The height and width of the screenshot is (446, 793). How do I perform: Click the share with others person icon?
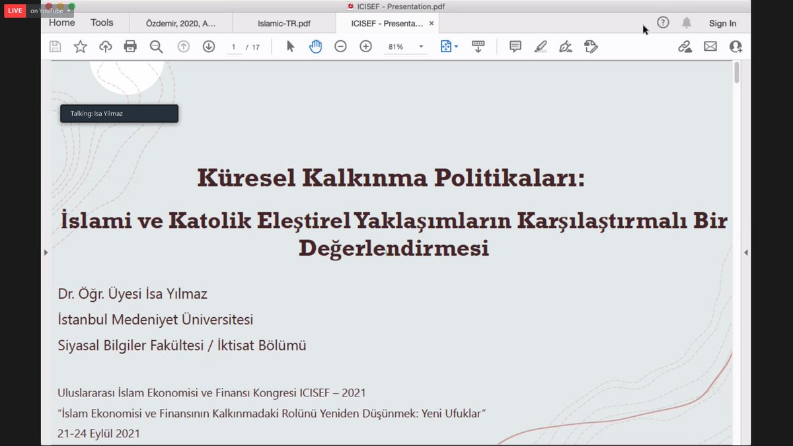pos(736,46)
